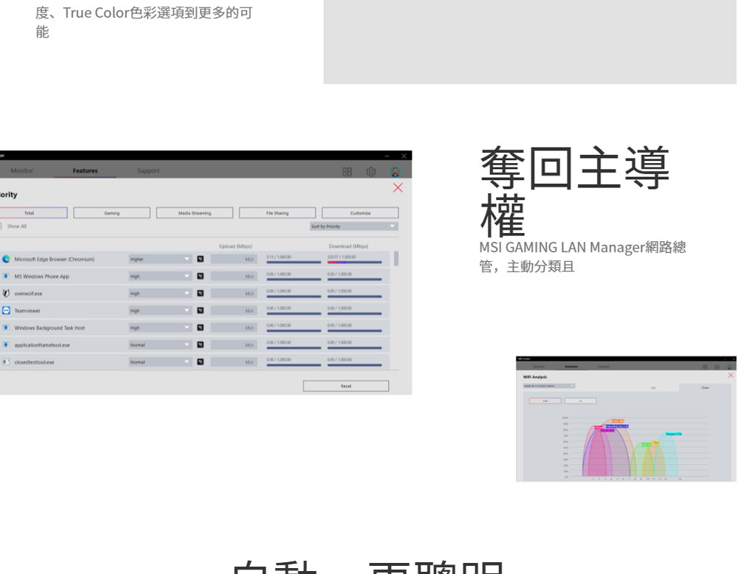Select the Media Streaming category tab
The image size is (738, 574).
[194, 213]
